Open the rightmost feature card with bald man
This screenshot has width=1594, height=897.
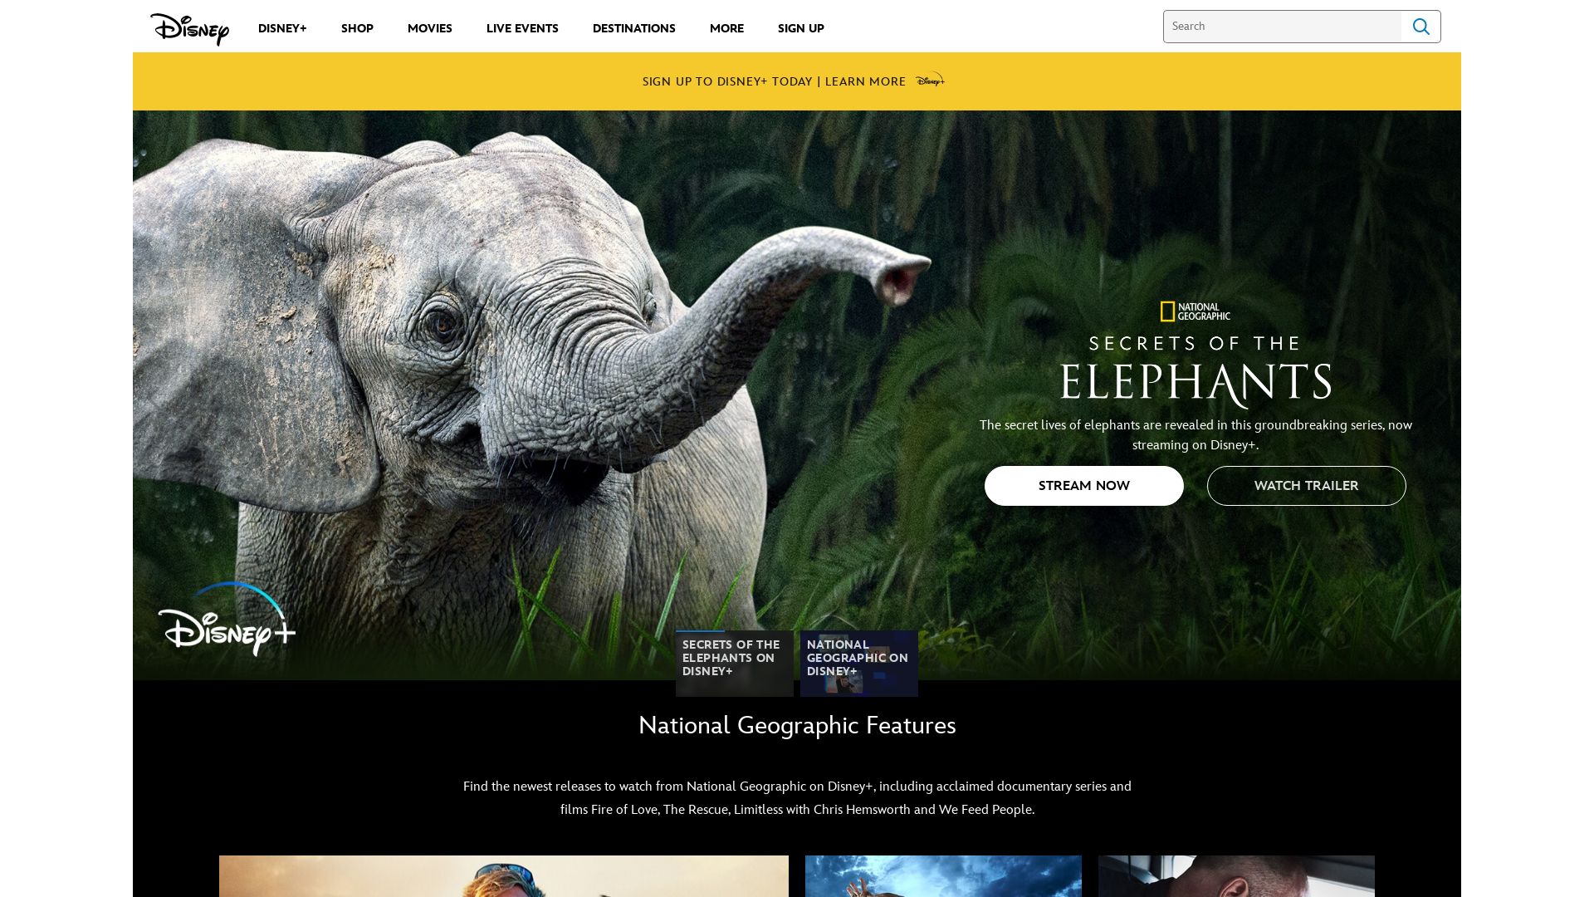point(1236,876)
